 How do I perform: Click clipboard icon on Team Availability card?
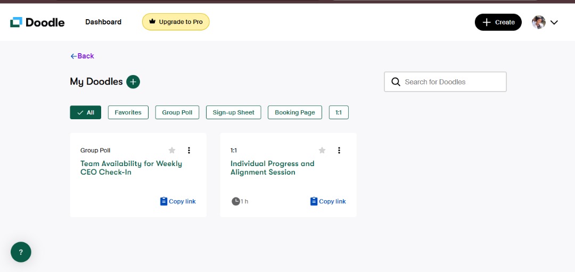pos(163,201)
